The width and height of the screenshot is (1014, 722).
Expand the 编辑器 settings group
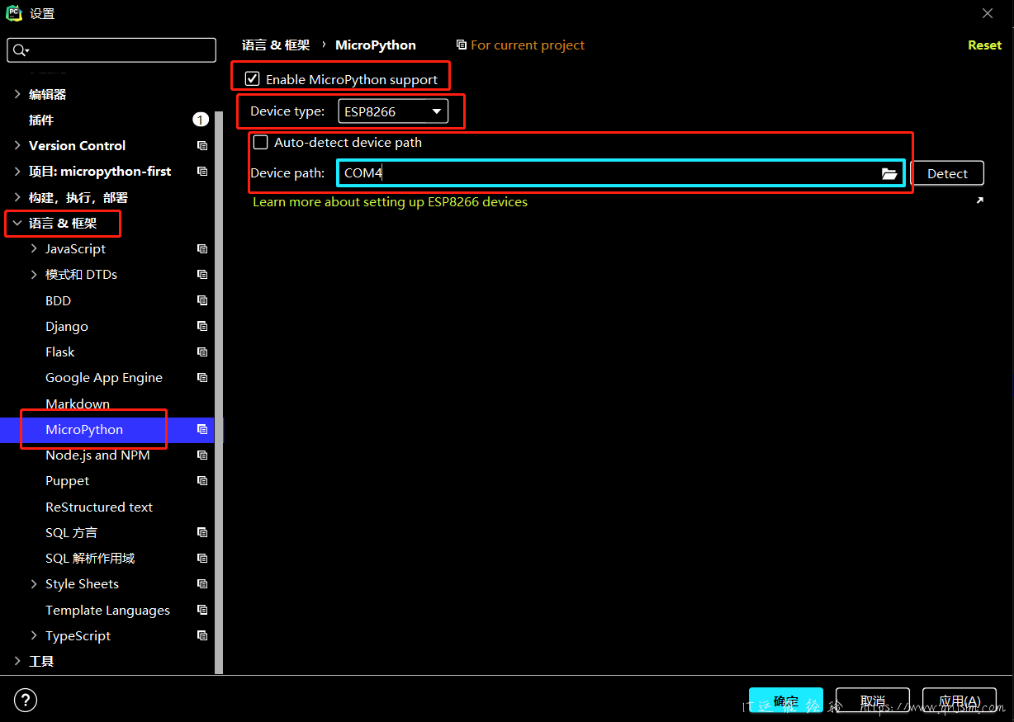pos(17,94)
